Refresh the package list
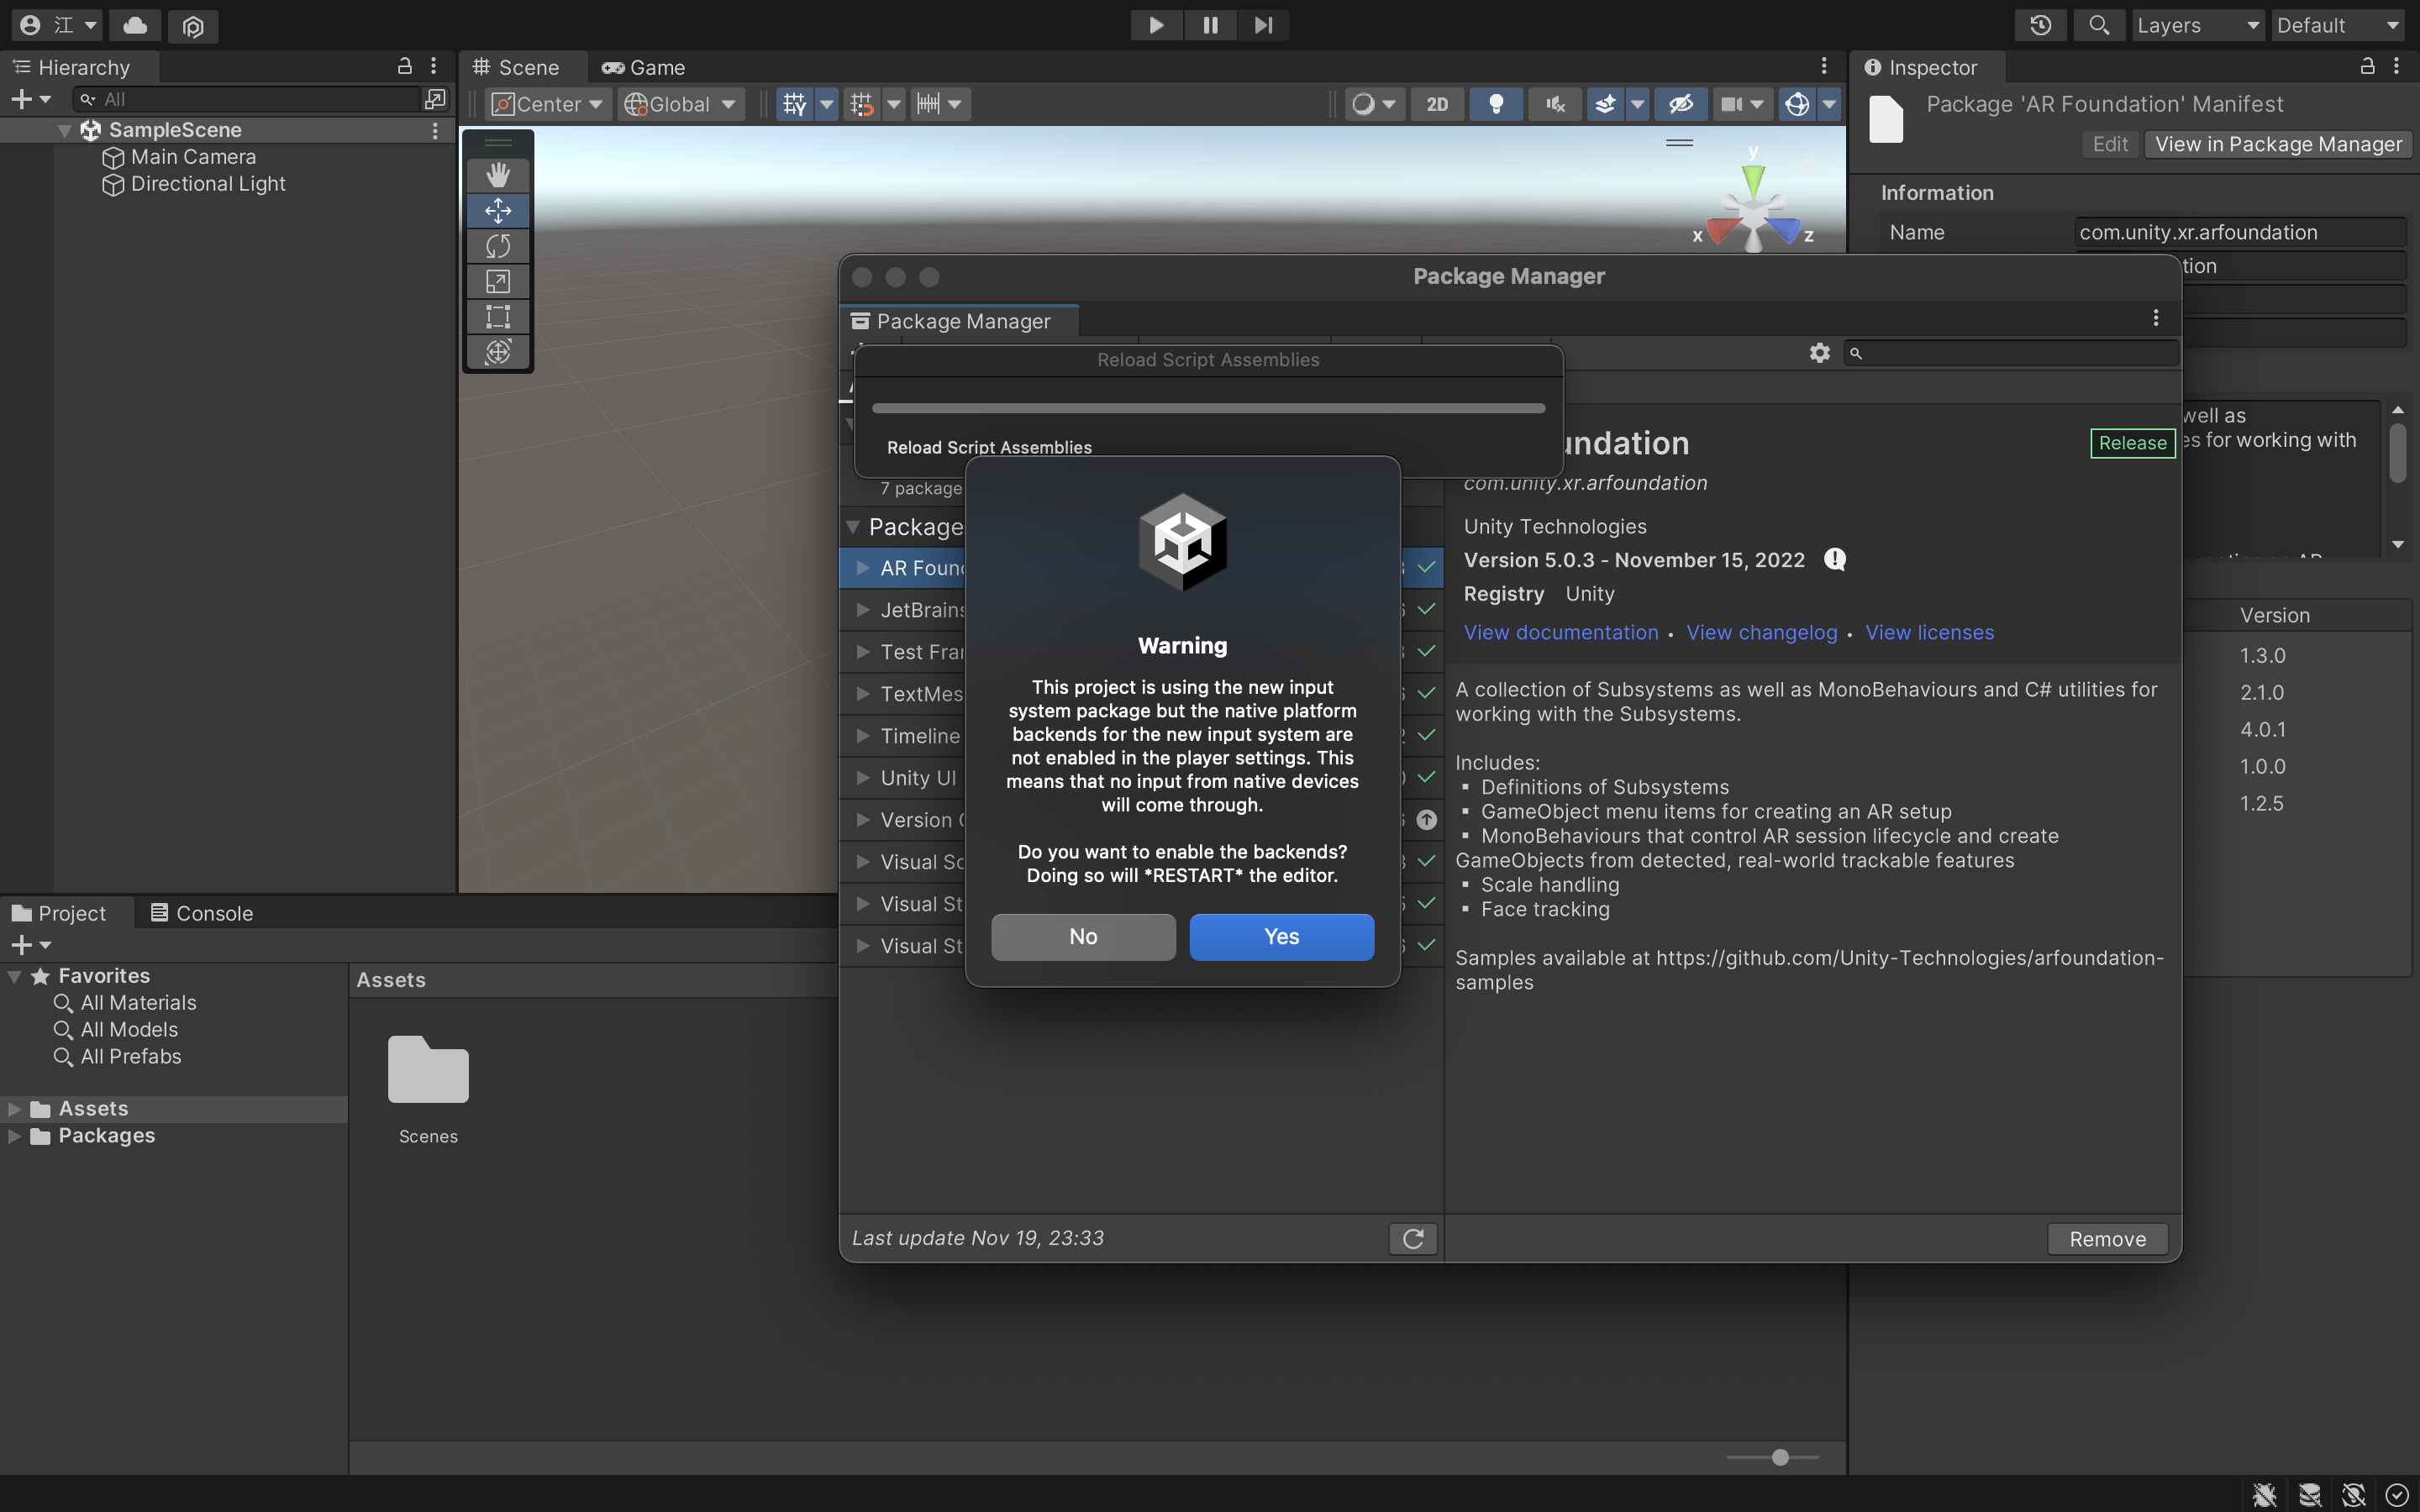 tap(1412, 1238)
